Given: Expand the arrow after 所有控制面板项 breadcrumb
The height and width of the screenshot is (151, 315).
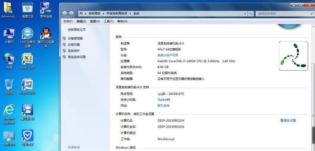Looking at the screenshot, I should pos(130,14).
